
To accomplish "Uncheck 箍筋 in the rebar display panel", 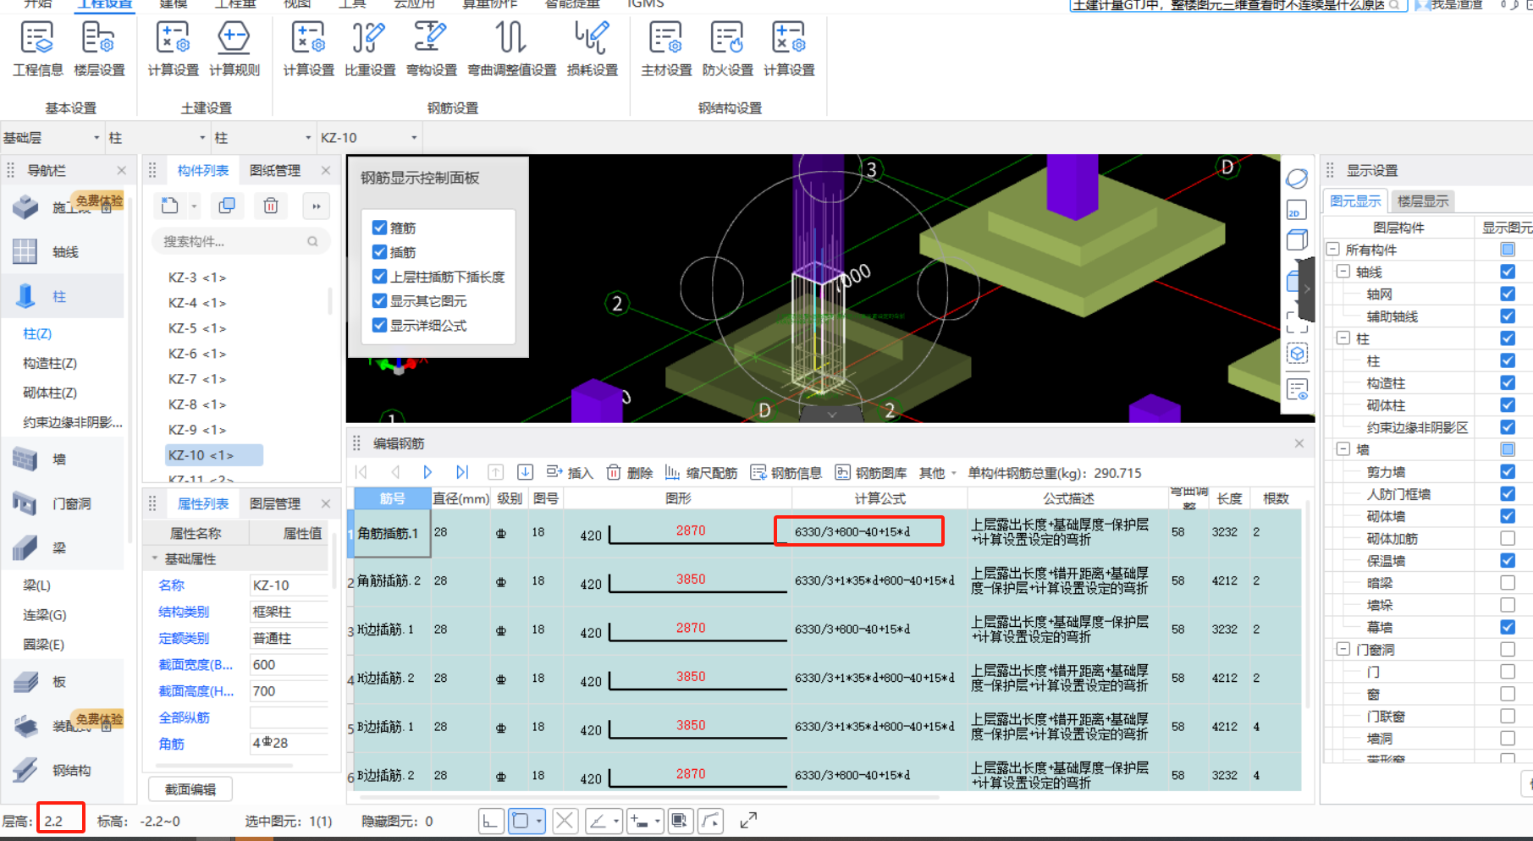I will 380,228.
